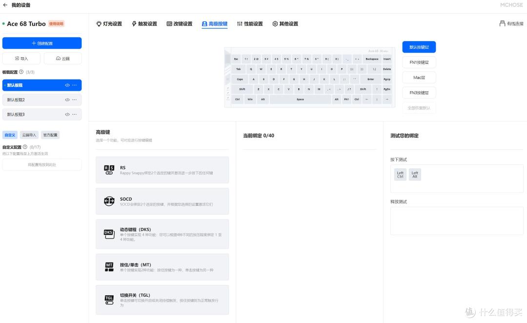
Task: Click the DKS dynamic keystroke icon
Action: point(109,234)
